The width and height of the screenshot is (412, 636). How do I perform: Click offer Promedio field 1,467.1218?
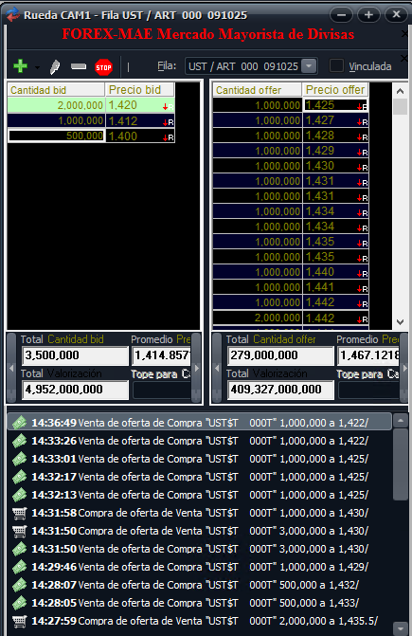[368, 355]
